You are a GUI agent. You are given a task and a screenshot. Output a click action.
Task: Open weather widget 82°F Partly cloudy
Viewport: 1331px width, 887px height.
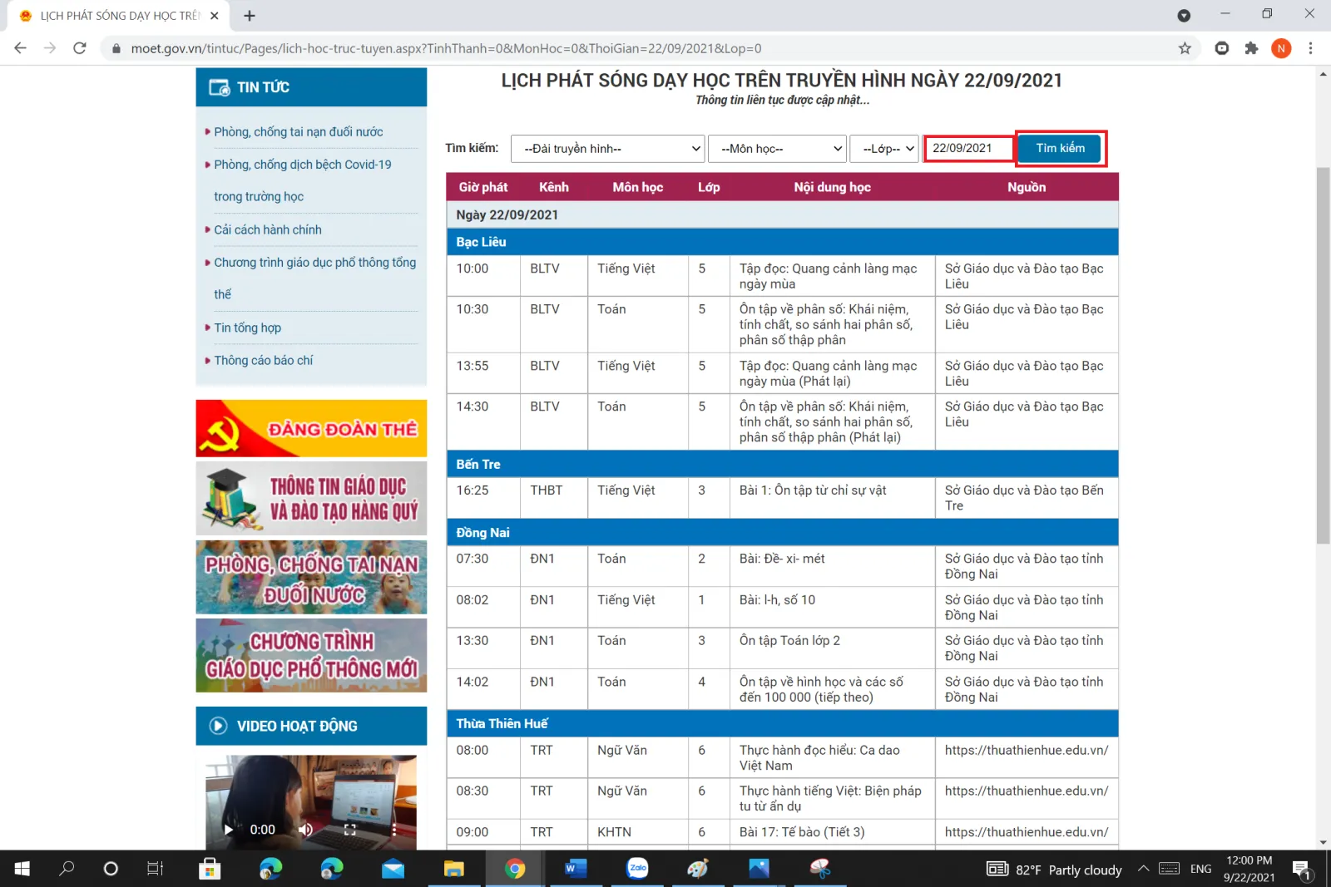click(x=1054, y=870)
